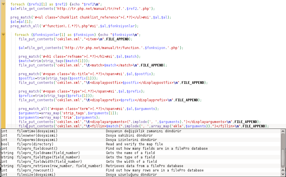Click description 'Dosya uzunluğunu döndürür'
The image size is (286, 177).
click(131, 175)
